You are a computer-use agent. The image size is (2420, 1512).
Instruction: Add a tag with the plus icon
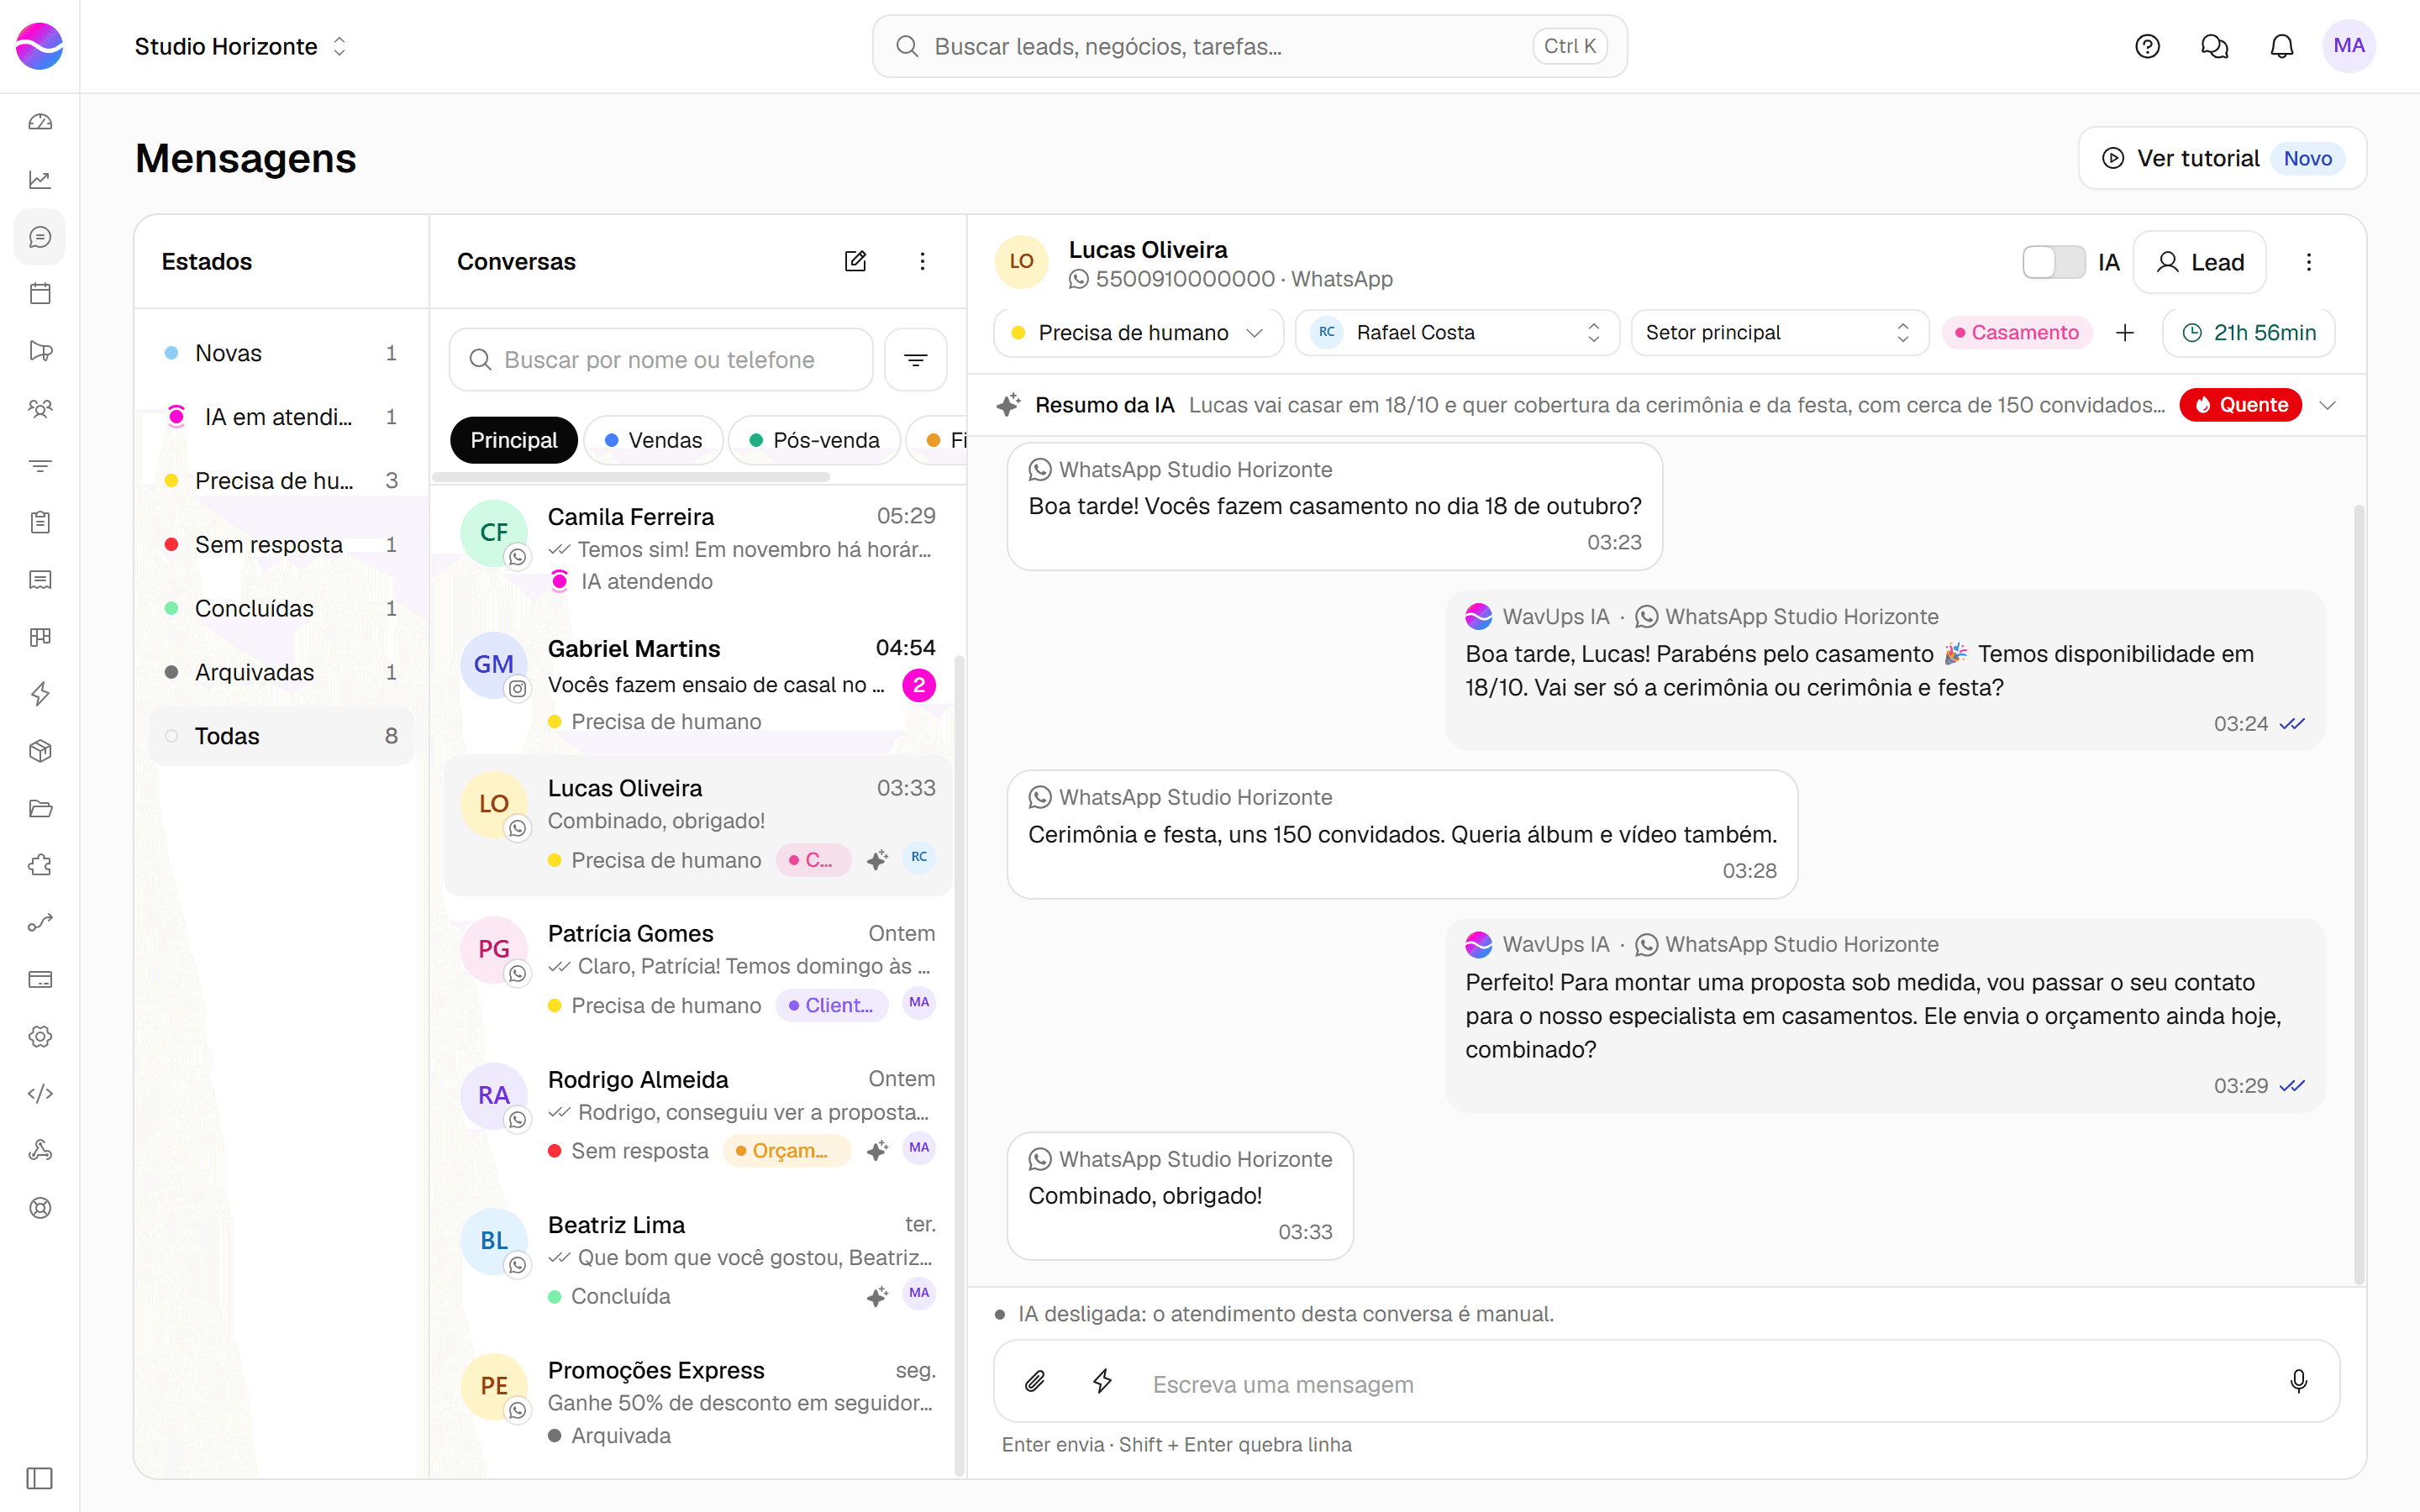point(2125,333)
